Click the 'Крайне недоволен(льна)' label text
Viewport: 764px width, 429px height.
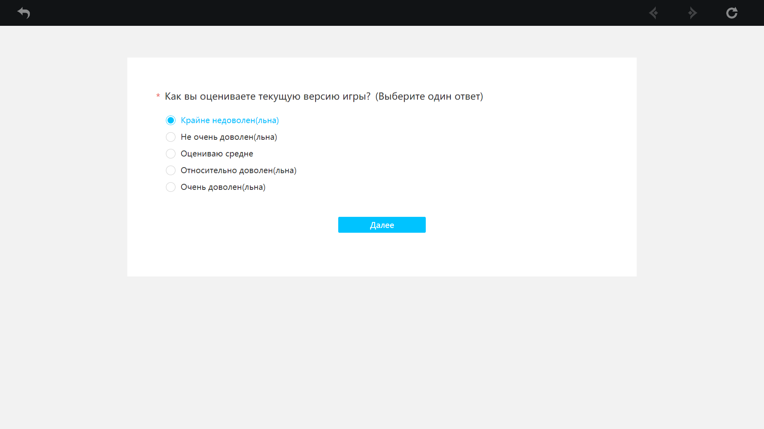pyautogui.click(x=230, y=120)
